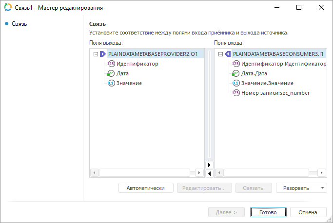The image size is (333, 223).
Task: Click the Отмена button
Action: pyautogui.click(x=308, y=212)
